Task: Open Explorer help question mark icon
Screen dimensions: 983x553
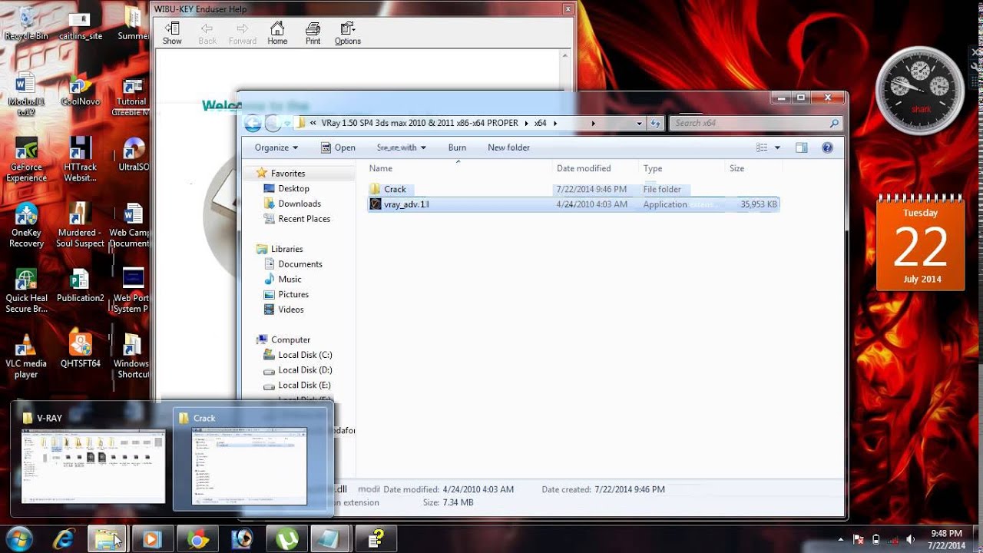Action: [x=827, y=147]
